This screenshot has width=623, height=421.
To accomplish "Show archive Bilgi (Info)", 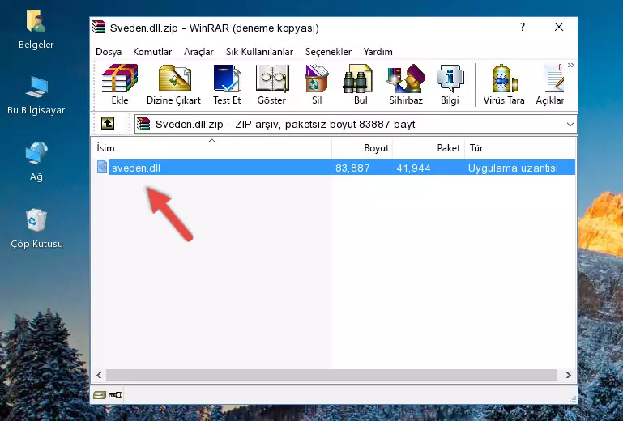I will pos(450,84).
